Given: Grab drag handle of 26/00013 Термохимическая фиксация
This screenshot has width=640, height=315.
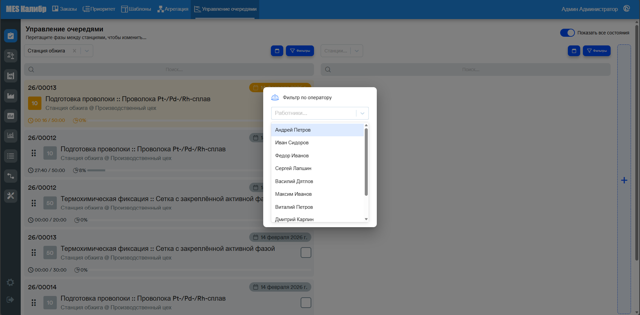Looking at the screenshot, I should 34,253.
